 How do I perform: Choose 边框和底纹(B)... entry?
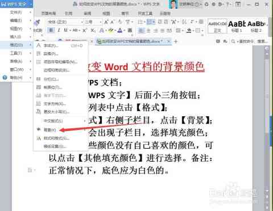coord(61,70)
